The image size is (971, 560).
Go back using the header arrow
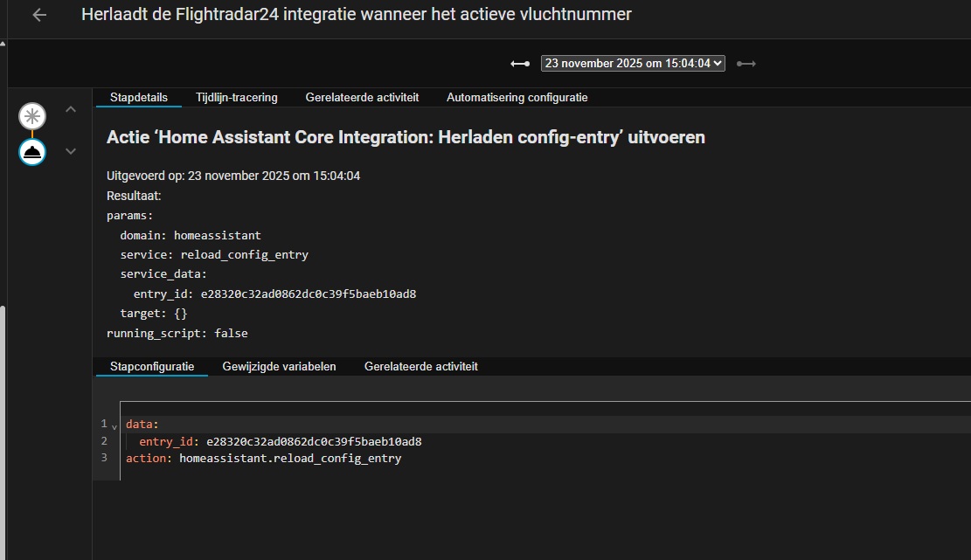coord(39,15)
